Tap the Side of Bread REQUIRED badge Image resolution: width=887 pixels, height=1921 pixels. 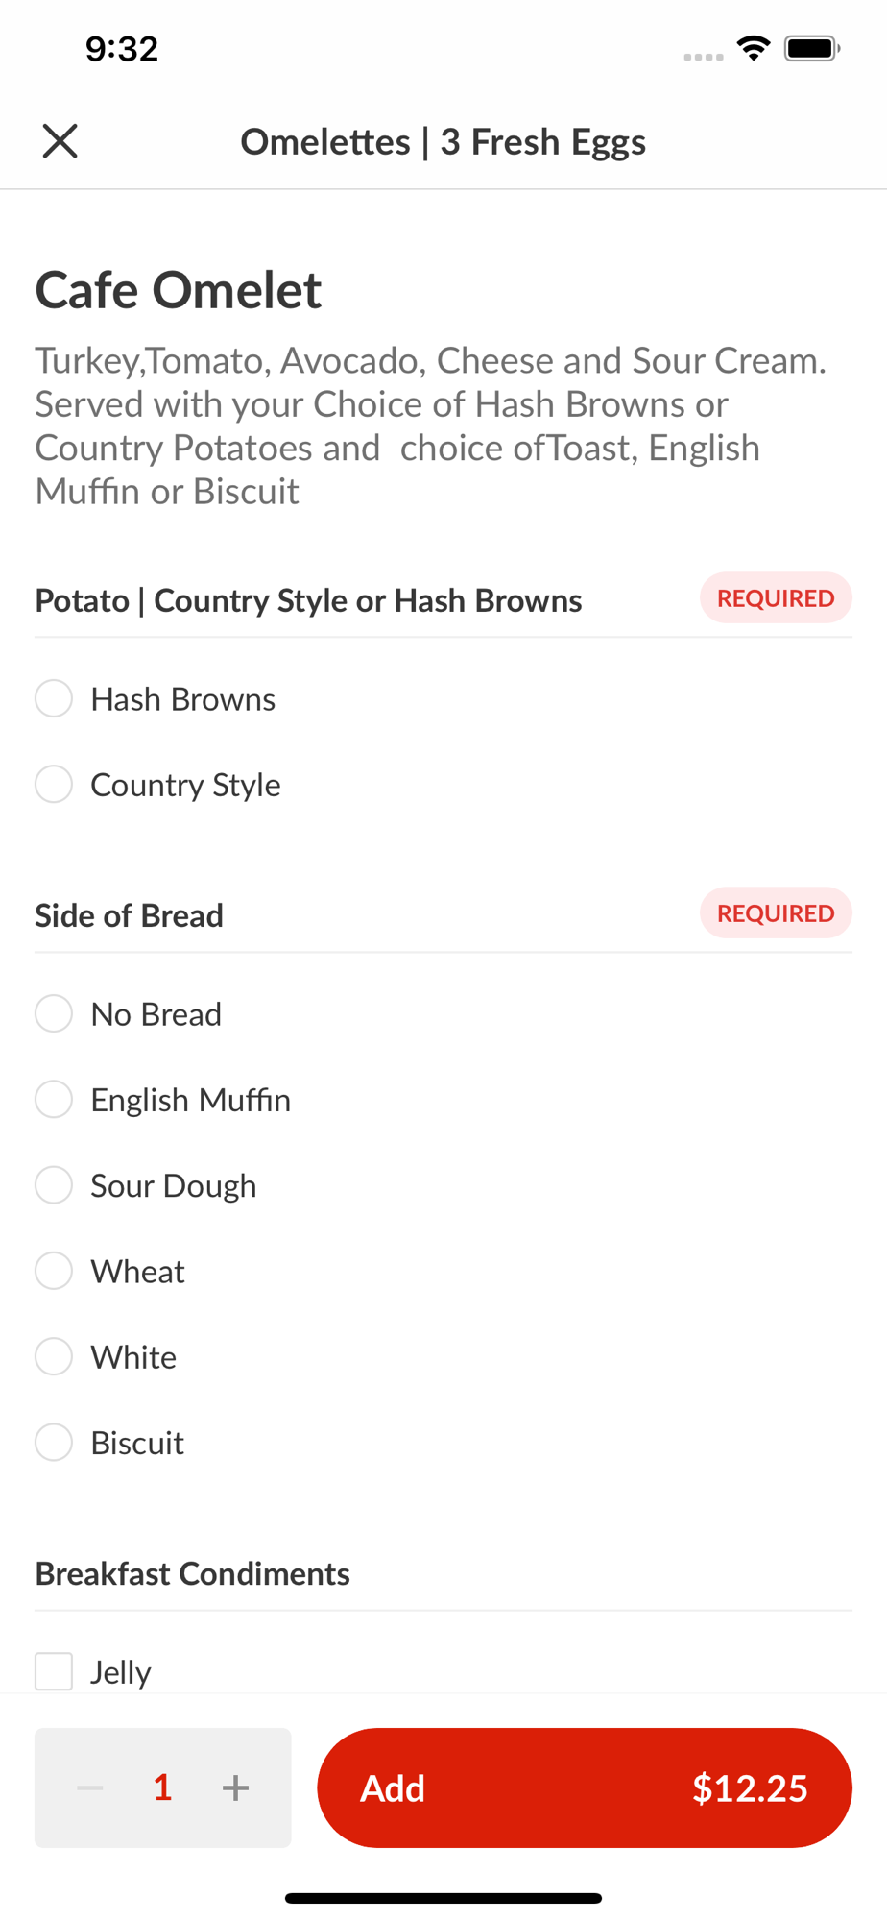pos(776,913)
